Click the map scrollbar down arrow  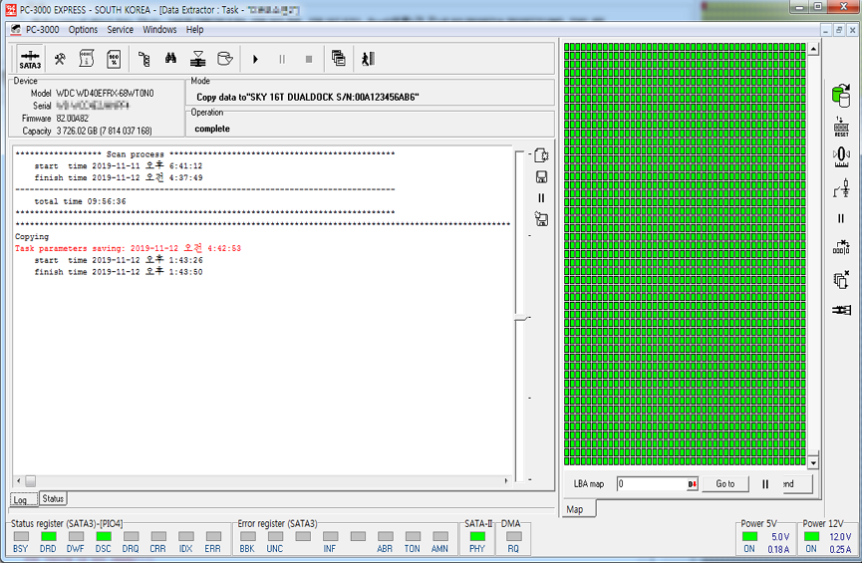click(x=813, y=463)
